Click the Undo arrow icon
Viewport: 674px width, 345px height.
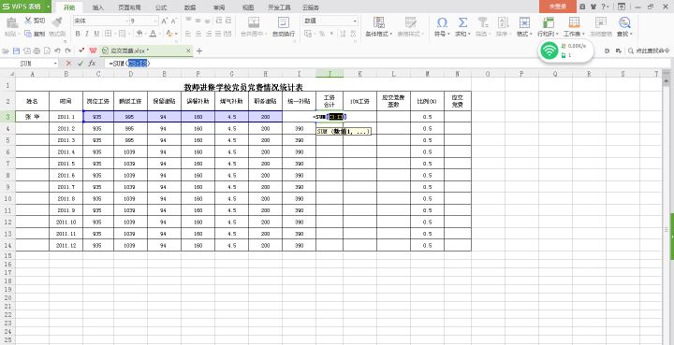(x=58, y=50)
